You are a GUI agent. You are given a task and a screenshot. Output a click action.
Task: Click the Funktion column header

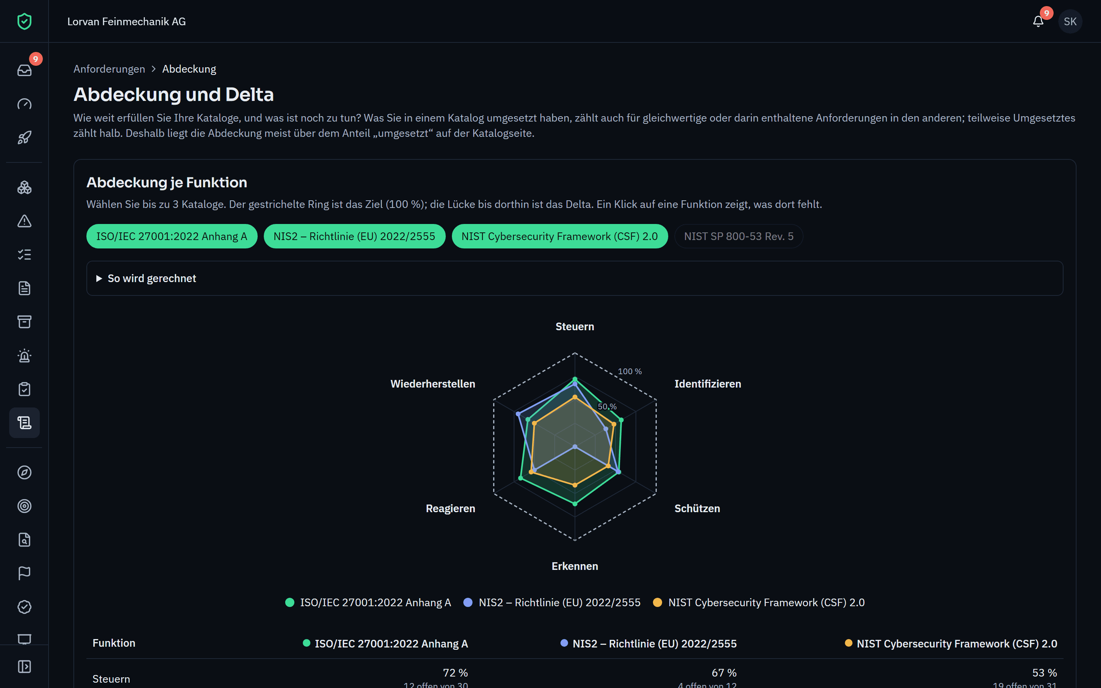click(x=114, y=643)
